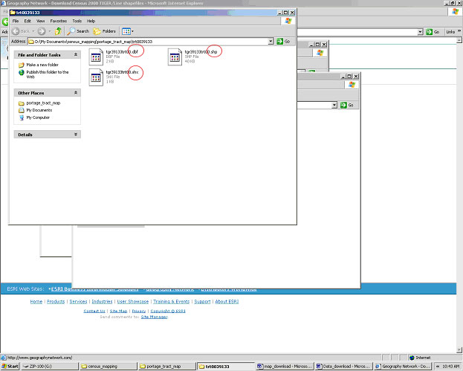Switch to ZIP-100 (G:) taskbar window
This screenshot has height=371, width=463.
click(x=50, y=367)
